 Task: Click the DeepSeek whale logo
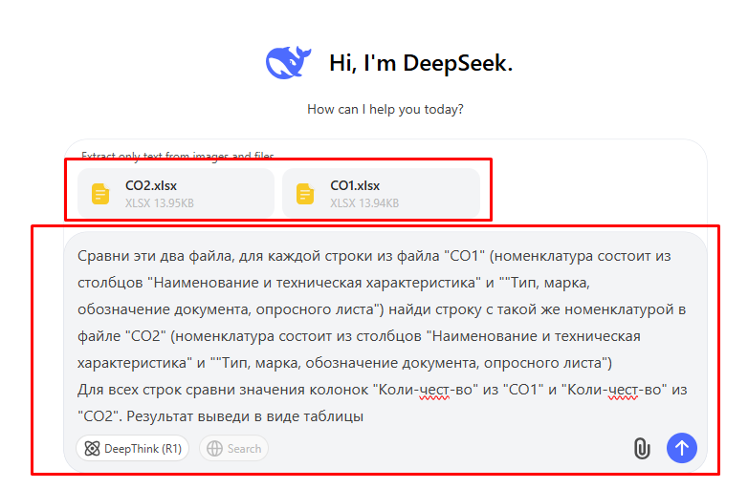pos(288,62)
